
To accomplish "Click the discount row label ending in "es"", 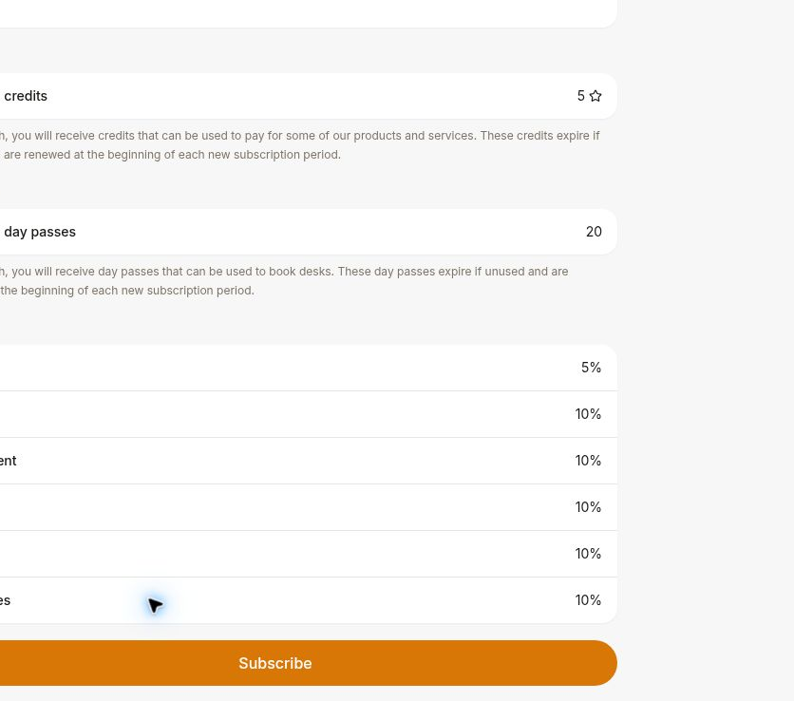I will (x=5, y=600).
